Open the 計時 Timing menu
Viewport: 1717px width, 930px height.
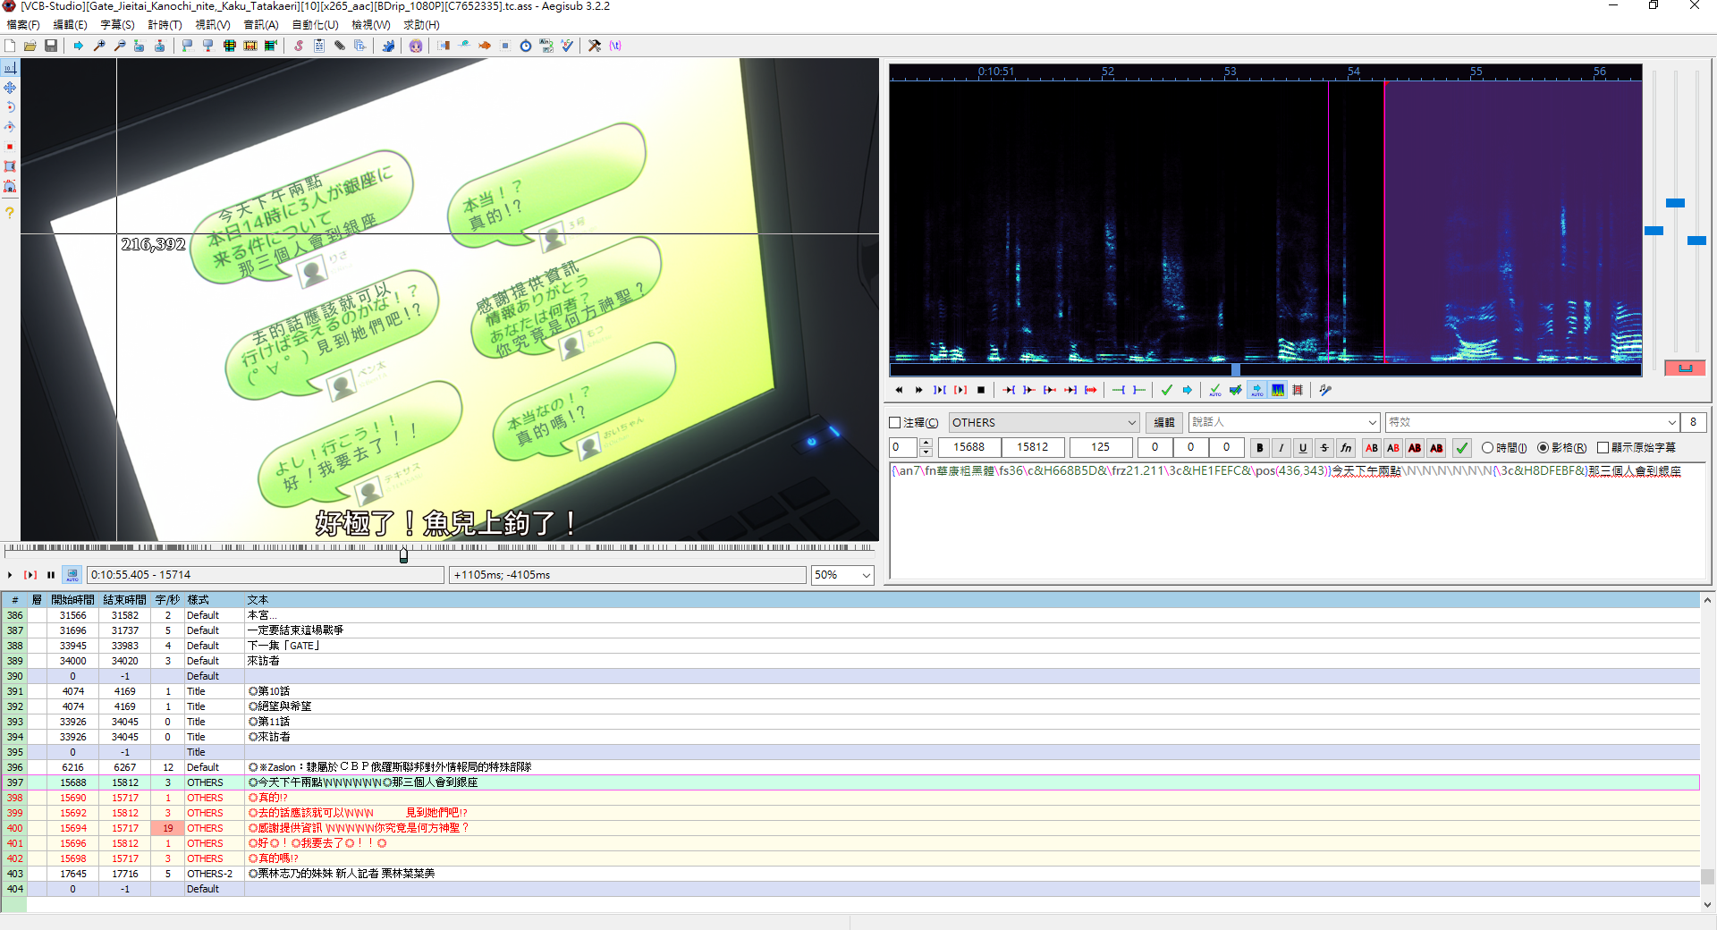pos(165,25)
